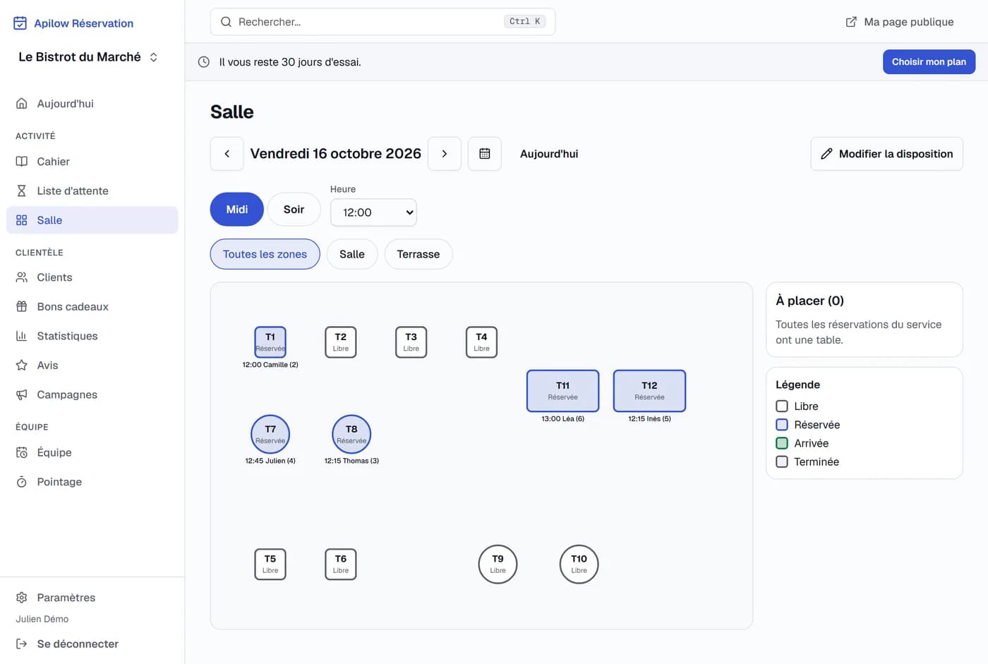Screen dimensions: 988x664
Task: Open the calendar date picker icon
Action: tap(485, 154)
